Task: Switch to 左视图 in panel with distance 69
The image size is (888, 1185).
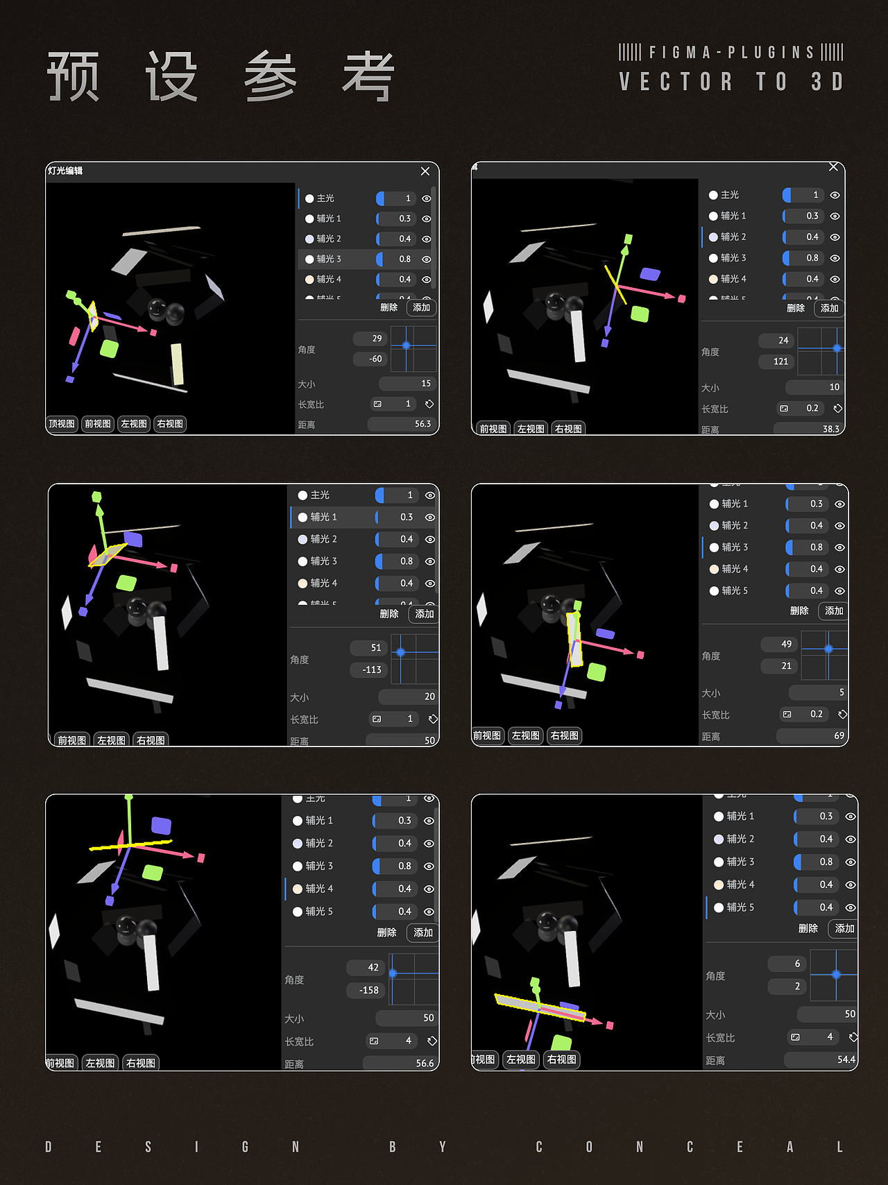Action: [526, 735]
